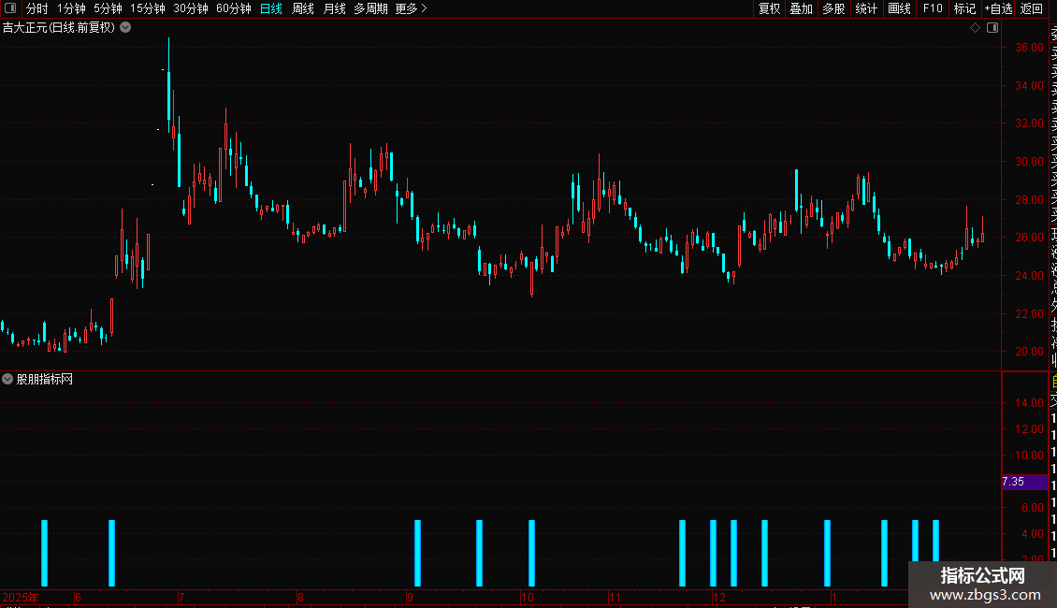Select the 60分钟 period
The height and width of the screenshot is (608, 1057).
coord(233,8)
